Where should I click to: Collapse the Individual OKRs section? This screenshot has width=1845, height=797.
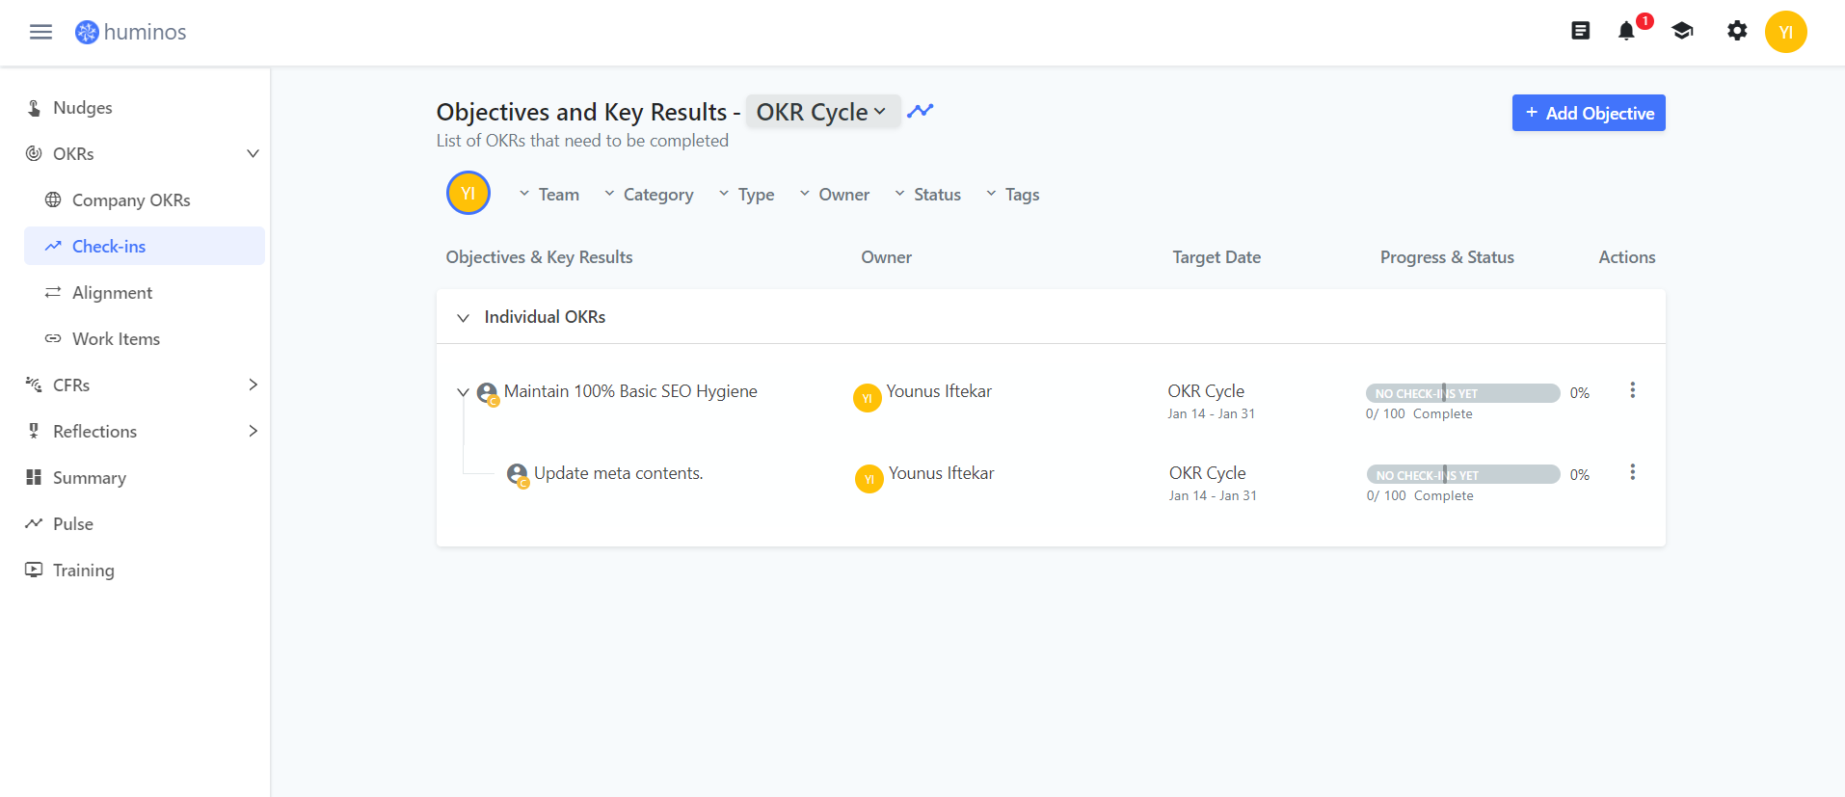(x=464, y=318)
